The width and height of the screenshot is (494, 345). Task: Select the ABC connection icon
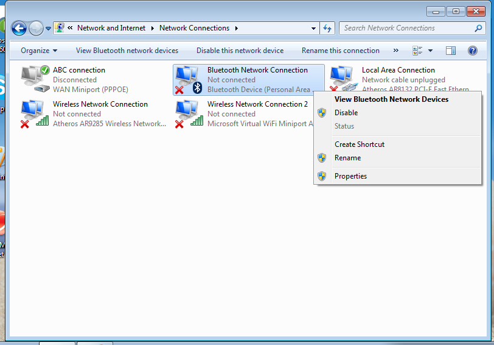(x=35, y=79)
